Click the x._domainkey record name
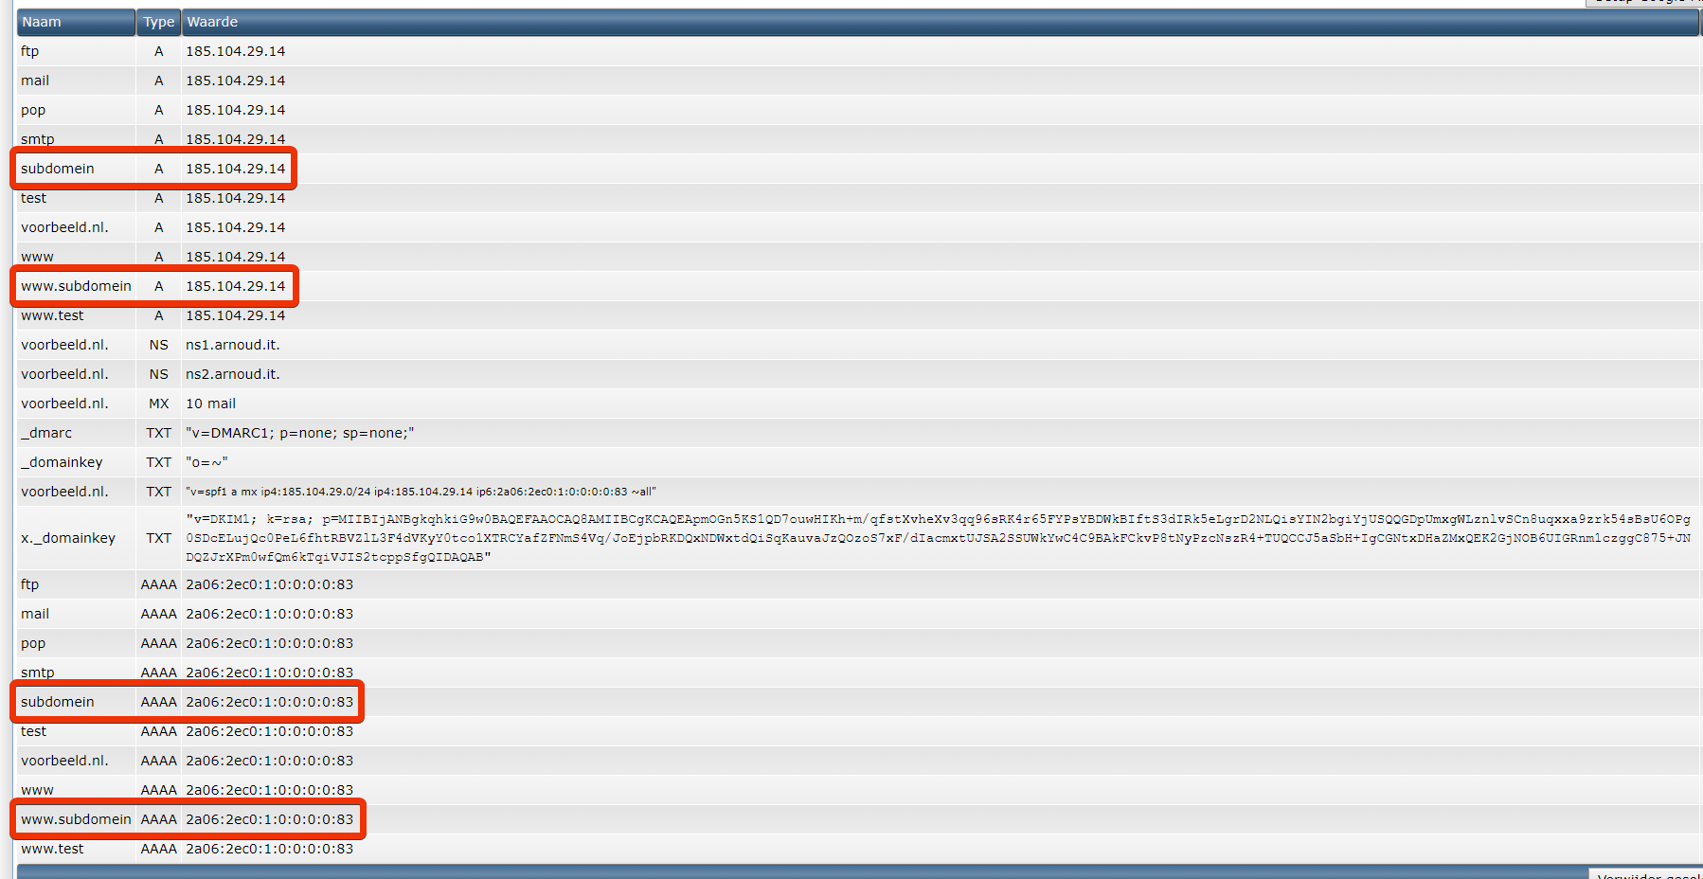This screenshot has width=1703, height=879. click(68, 538)
